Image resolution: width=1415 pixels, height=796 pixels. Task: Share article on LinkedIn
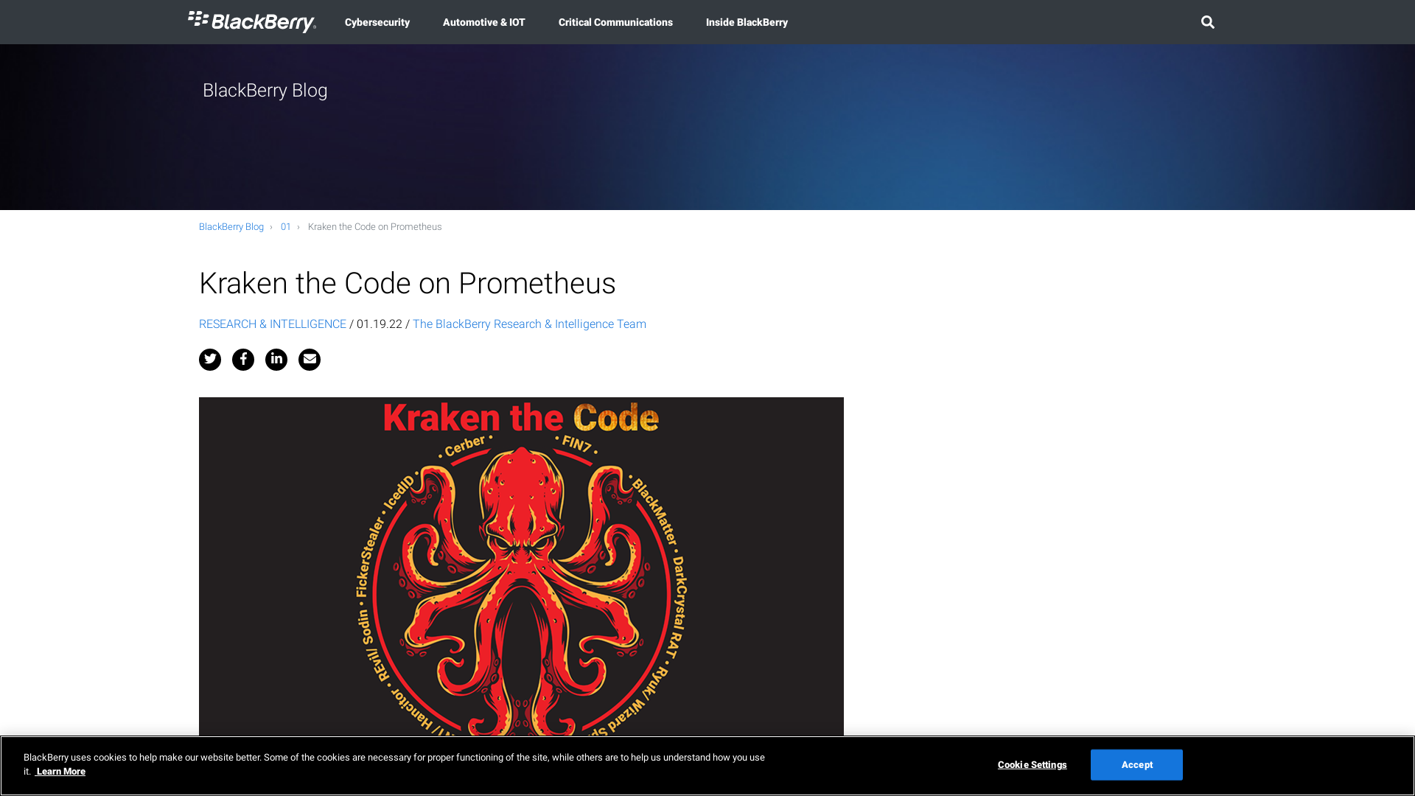point(276,360)
